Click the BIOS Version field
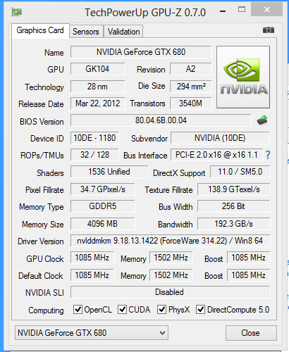 (x=161, y=120)
